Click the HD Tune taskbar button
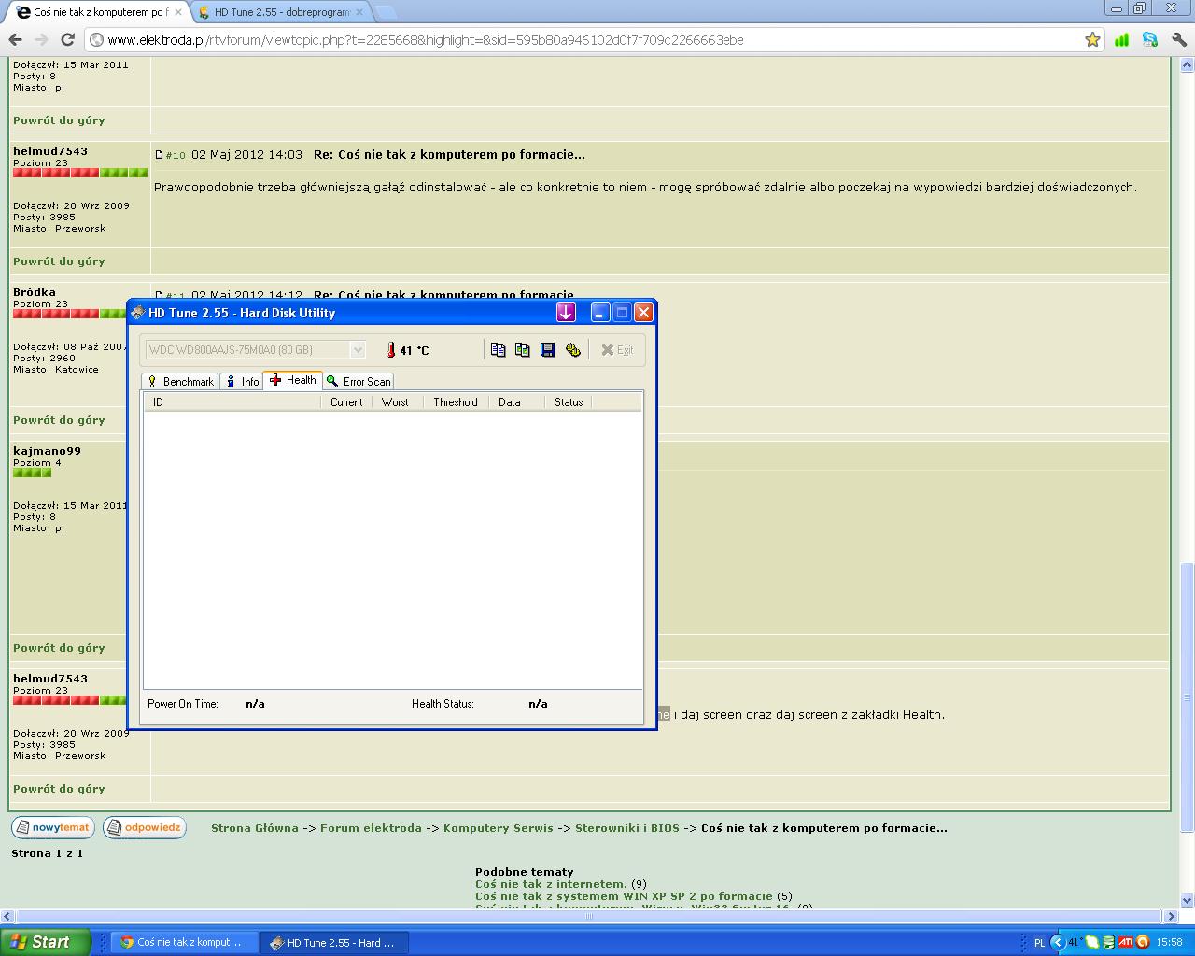 pos(333,943)
